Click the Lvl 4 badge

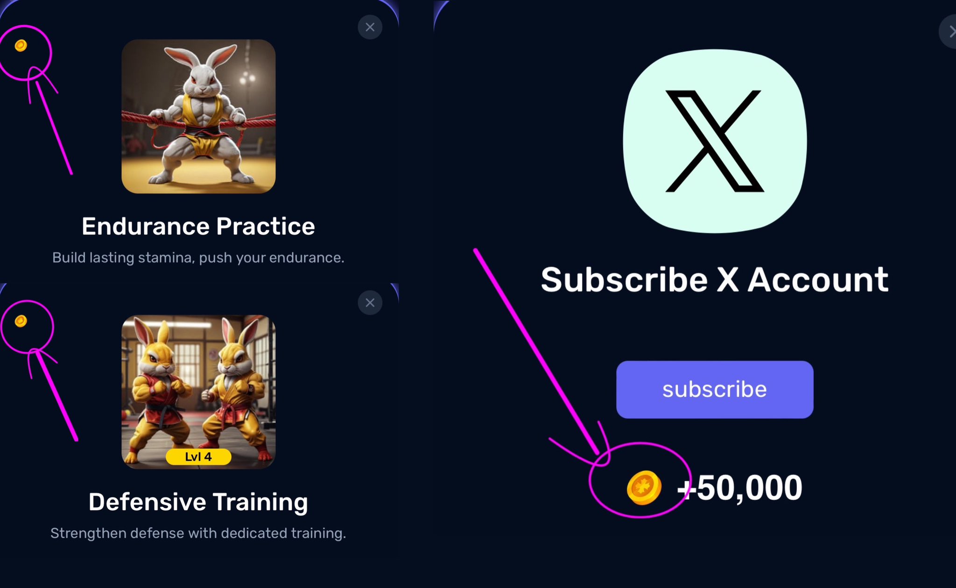pyautogui.click(x=198, y=457)
